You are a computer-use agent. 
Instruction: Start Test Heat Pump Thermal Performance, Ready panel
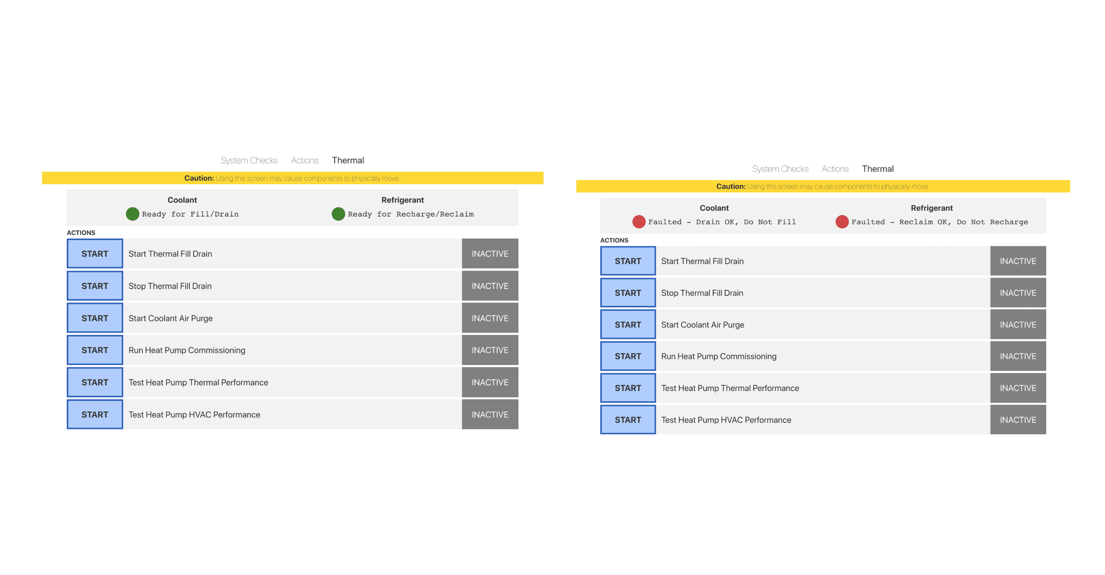95,383
